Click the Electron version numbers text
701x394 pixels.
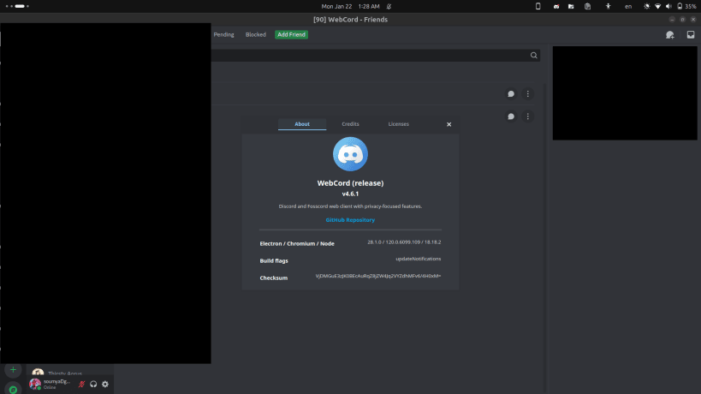[x=404, y=242]
